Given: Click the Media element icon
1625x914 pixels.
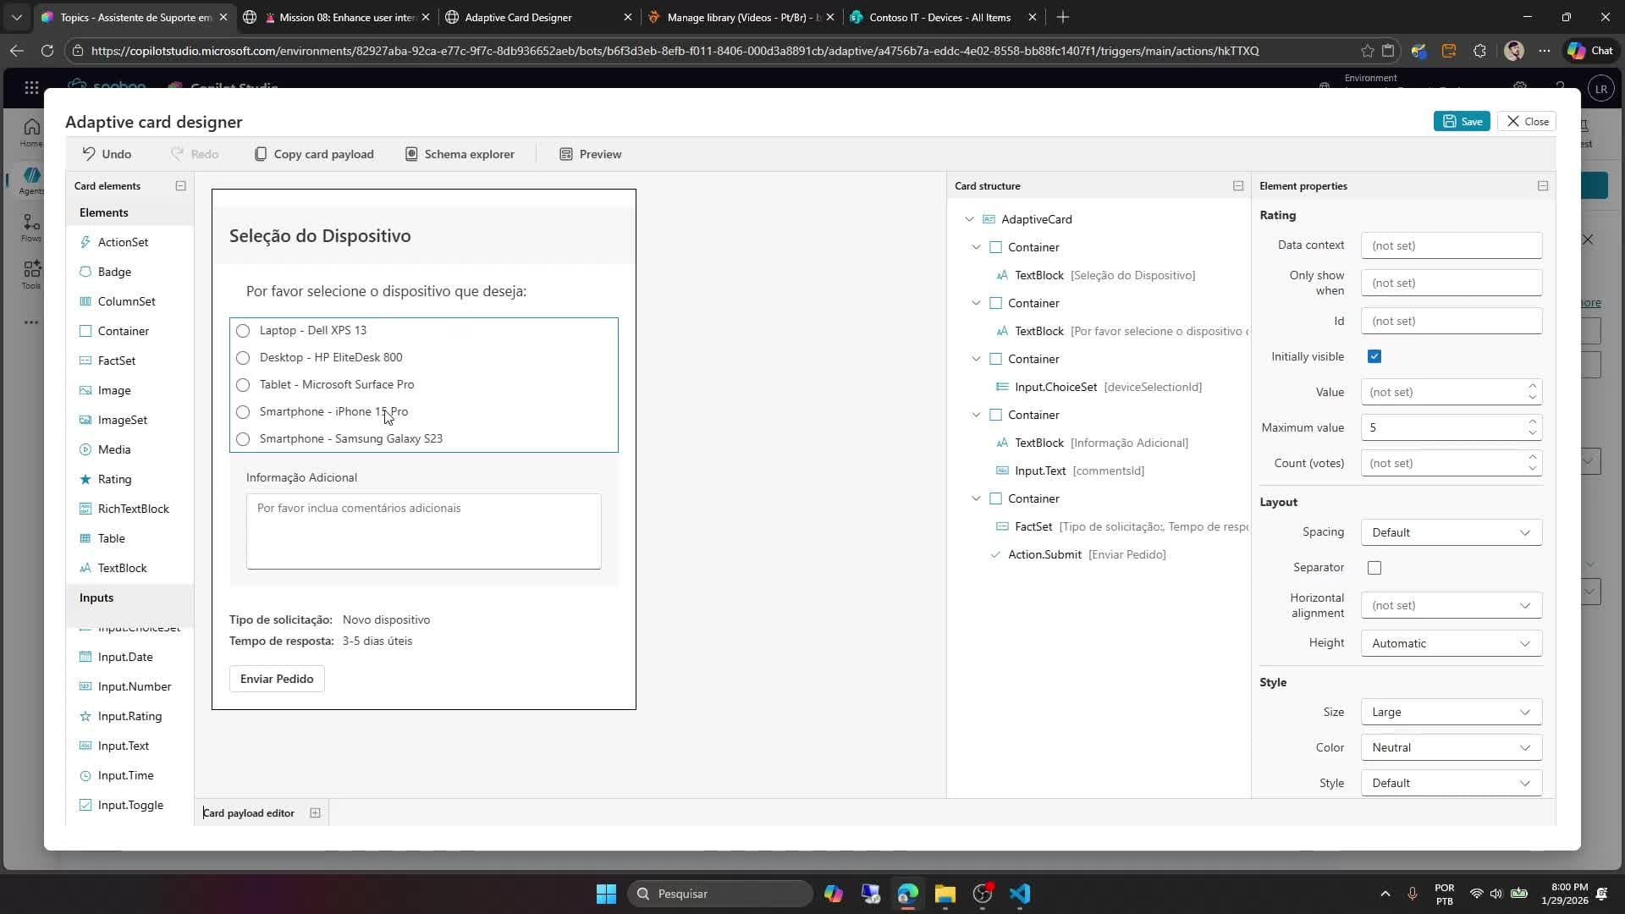Looking at the screenshot, I should click(x=85, y=449).
